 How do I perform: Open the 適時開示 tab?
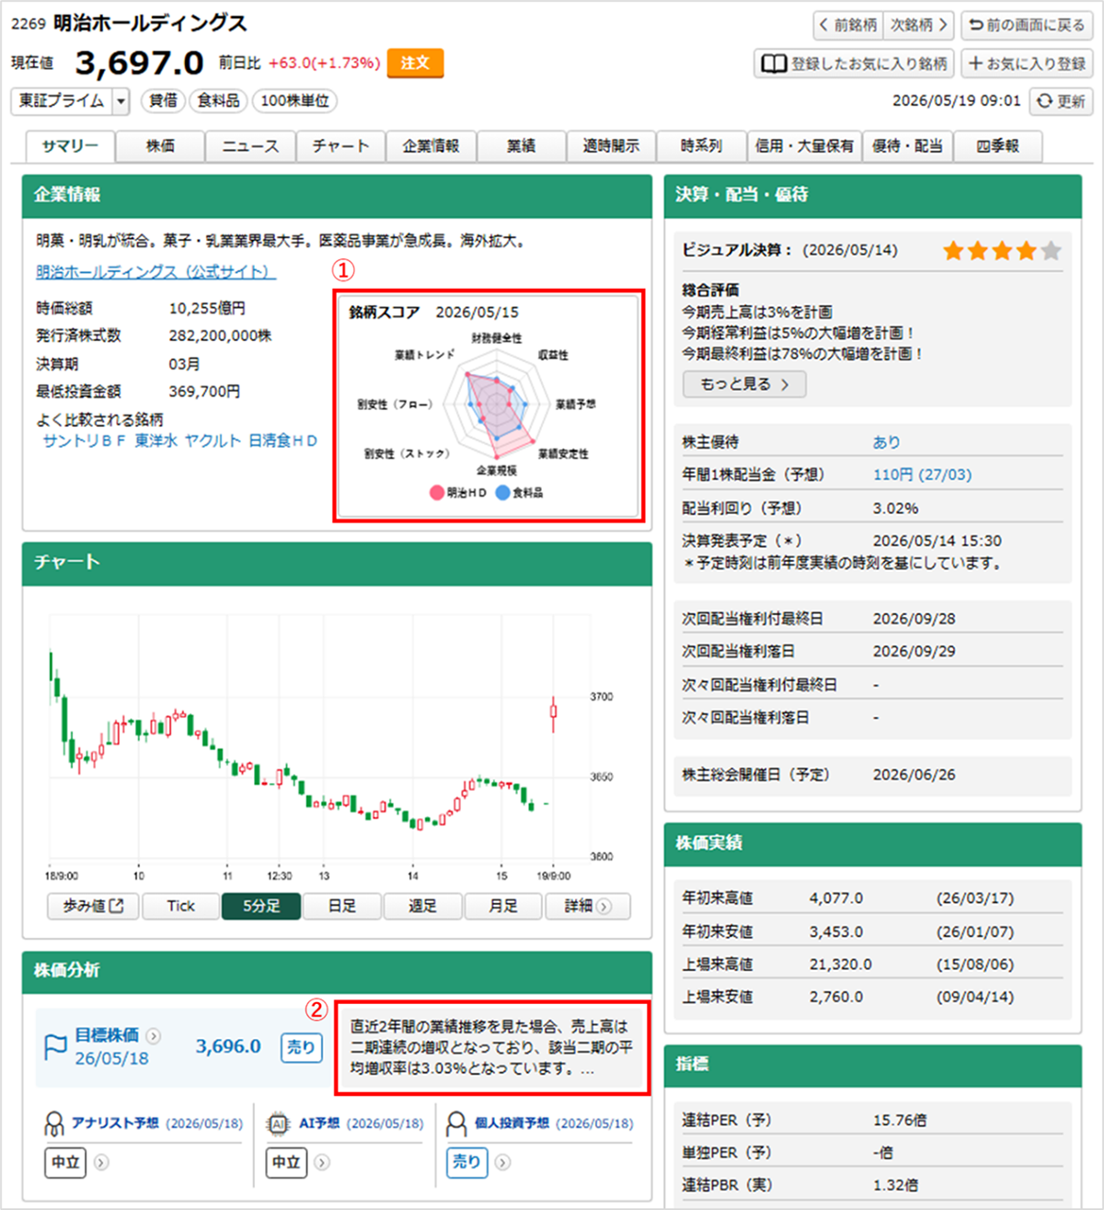611,146
